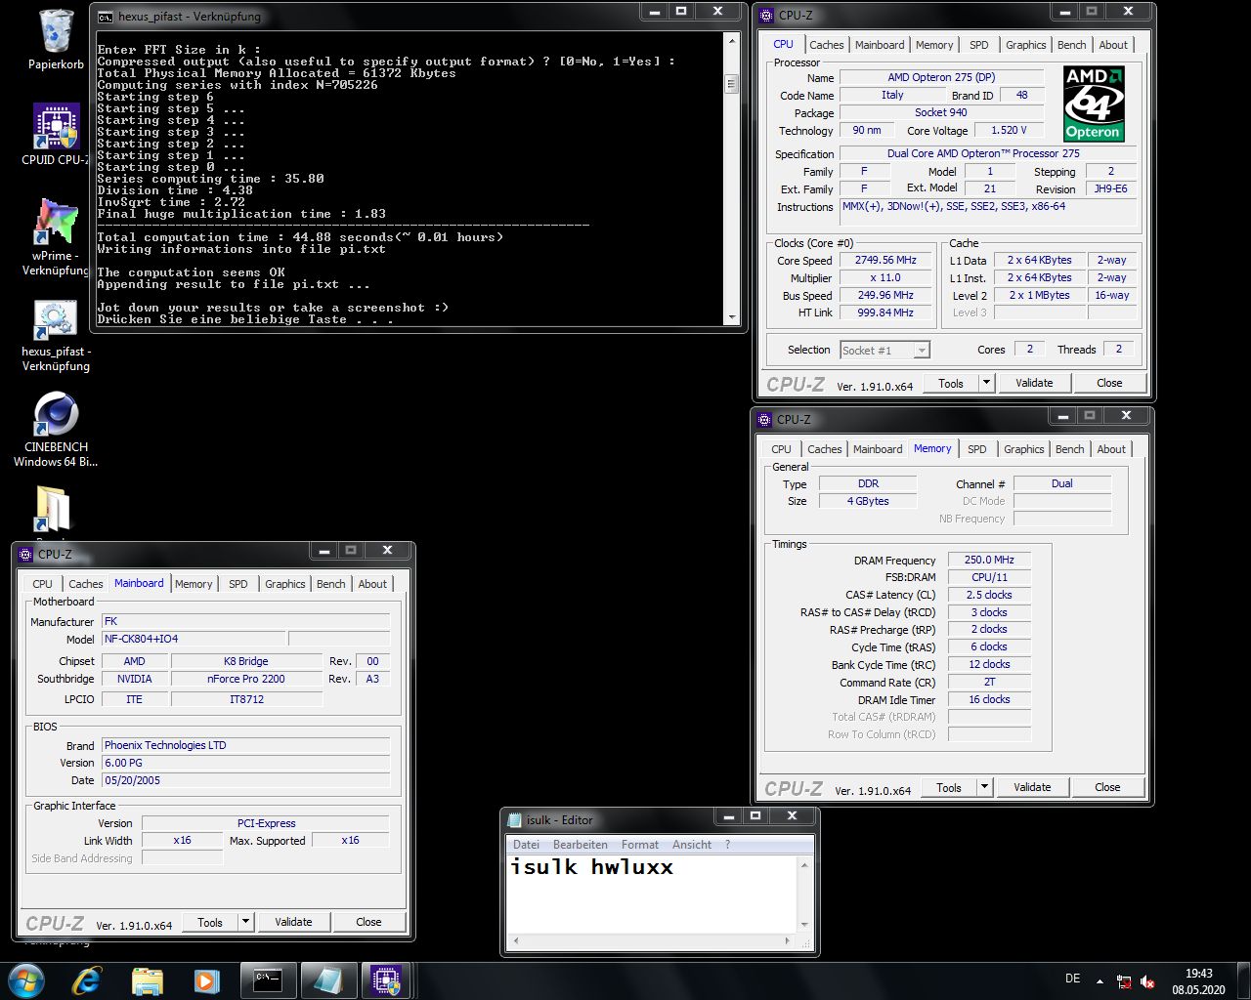The image size is (1251, 1000).
Task: Open the taskbar clock showing 19:43
Action: click(x=1198, y=981)
